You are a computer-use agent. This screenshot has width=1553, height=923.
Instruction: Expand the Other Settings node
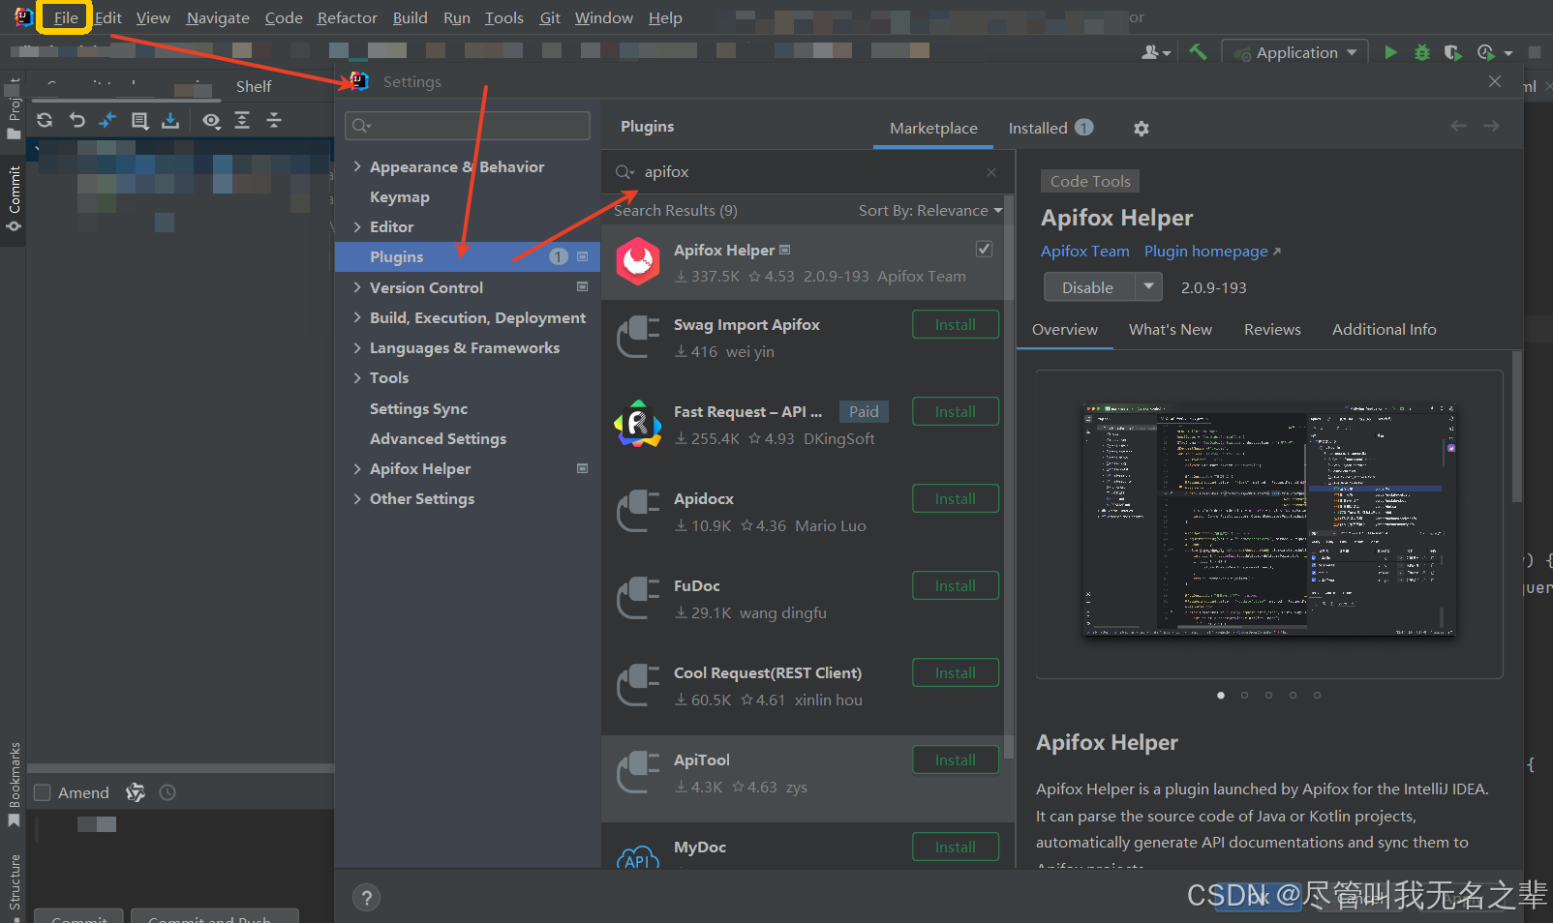coord(357,498)
